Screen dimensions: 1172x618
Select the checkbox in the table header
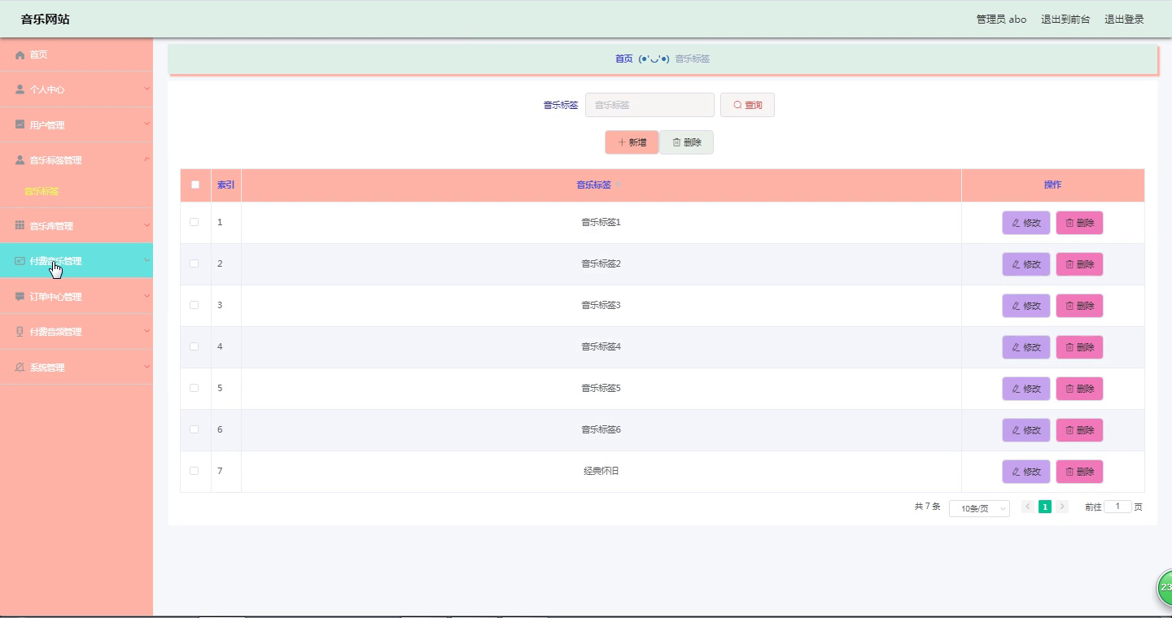[x=195, y=185]
